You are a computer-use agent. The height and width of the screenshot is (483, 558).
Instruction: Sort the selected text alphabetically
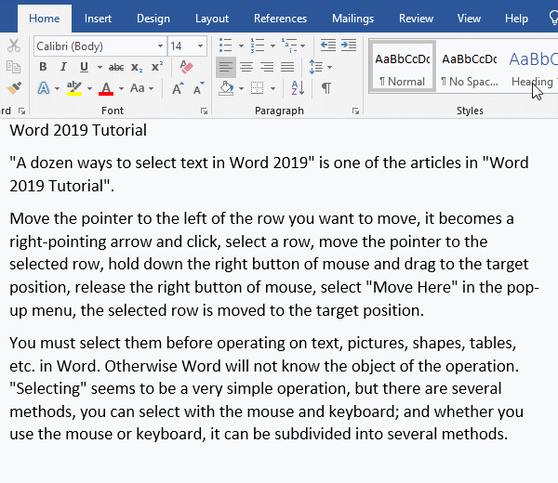point(298,88)
